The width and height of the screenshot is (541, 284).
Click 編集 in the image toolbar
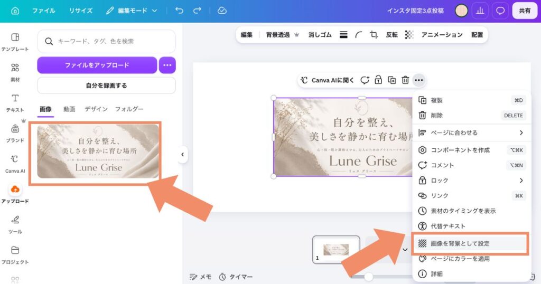click(246, 35)
